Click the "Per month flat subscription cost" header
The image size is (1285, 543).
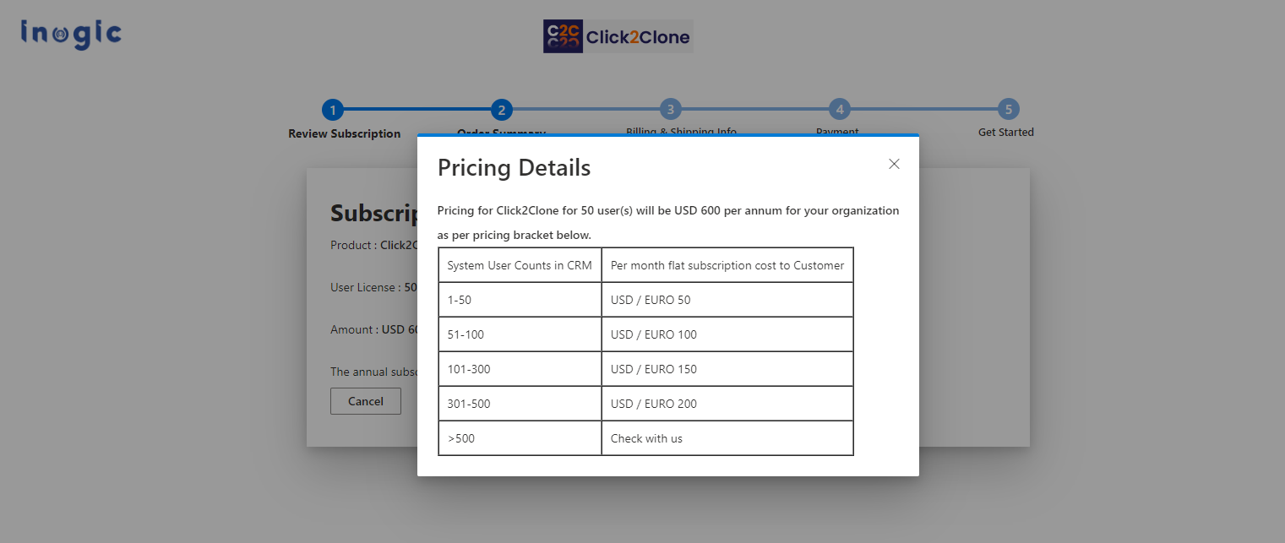(727, 265)
